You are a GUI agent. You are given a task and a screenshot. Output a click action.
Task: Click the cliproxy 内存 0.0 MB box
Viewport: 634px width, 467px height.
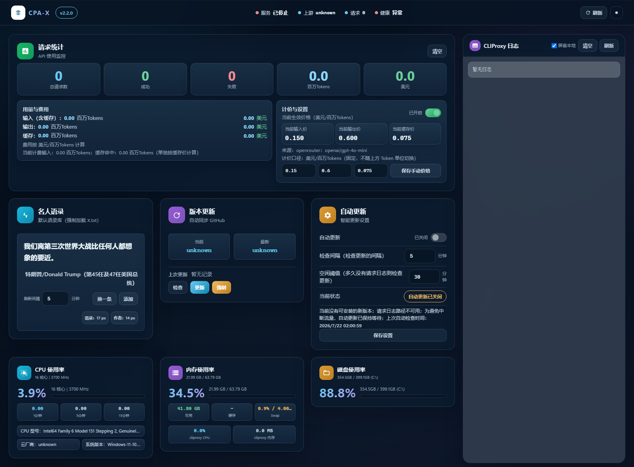coord(264,434)
